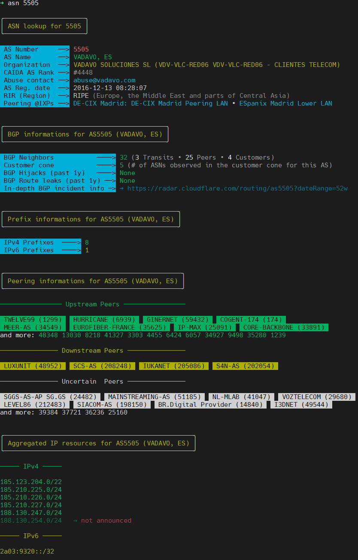Click the prefix 185.210.227.0/24
The width and height of the screenshot is (358, 560).
coord(31,505)
